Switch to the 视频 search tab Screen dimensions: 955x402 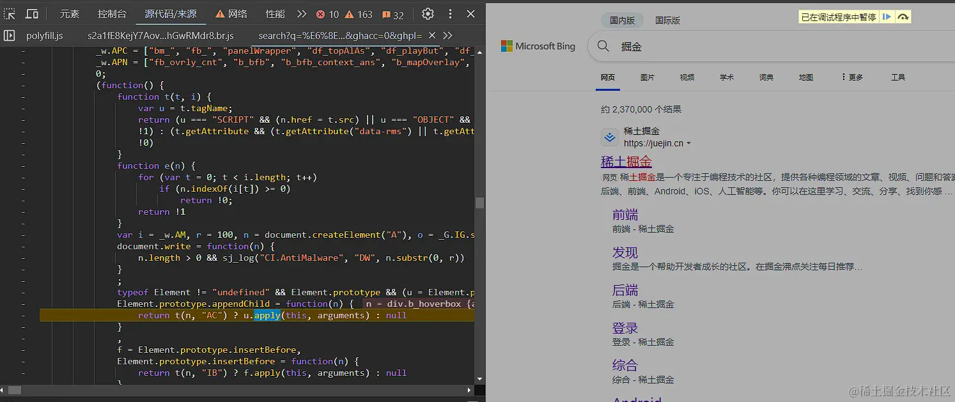687,77
